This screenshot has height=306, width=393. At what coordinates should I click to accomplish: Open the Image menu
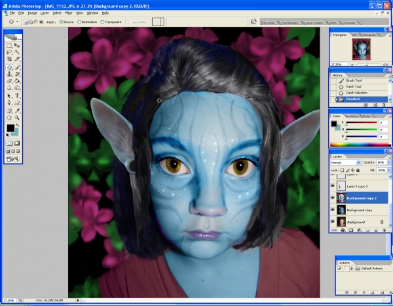[32, 13]
